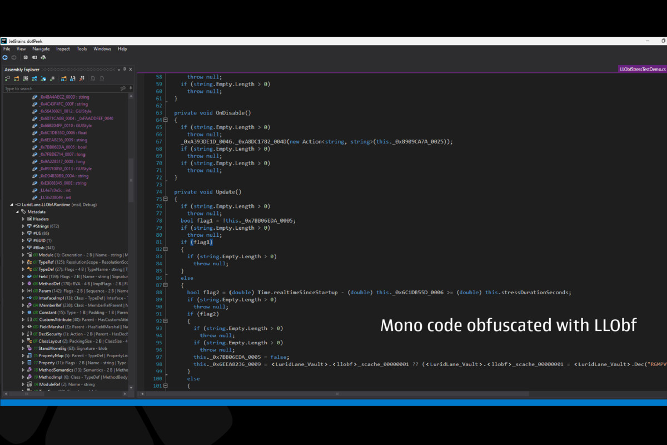Open the Windows menu
This screenshot has width=667, height=445.
(102, 49)
